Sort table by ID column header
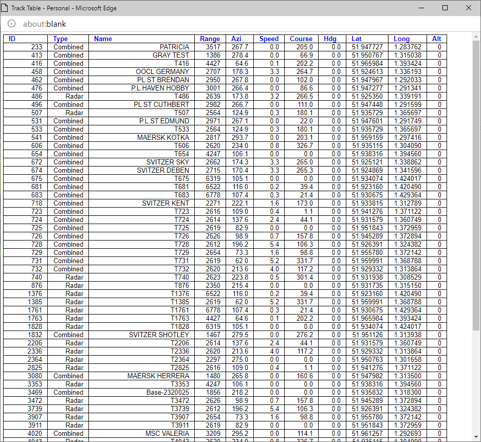Viewport: 481px width, 442px height. 12,39
